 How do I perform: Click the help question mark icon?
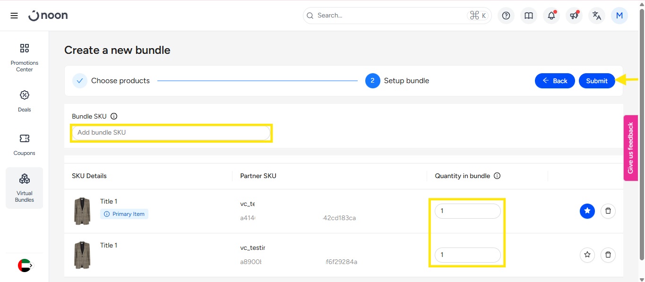coord(506,16)
